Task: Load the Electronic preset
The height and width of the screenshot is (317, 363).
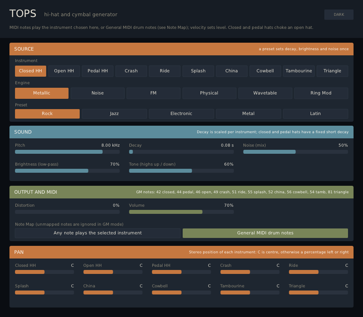Action: 181,113
